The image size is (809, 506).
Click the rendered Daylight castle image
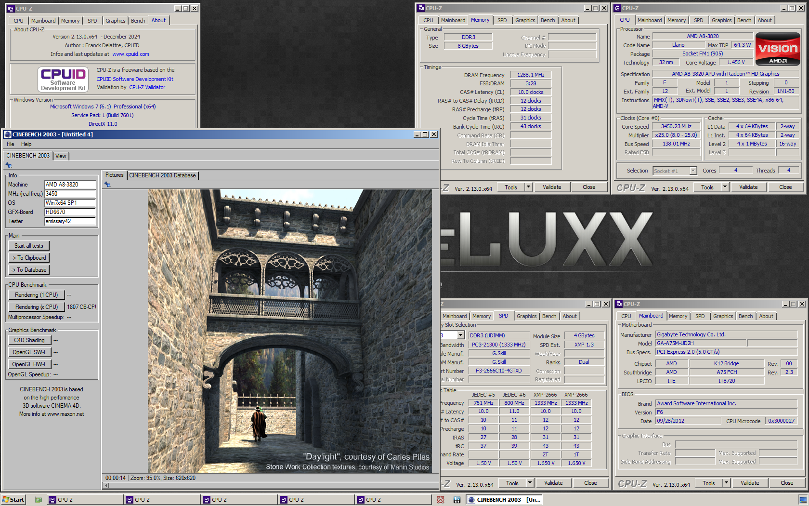pyautogui.click(x=290, y=331)
